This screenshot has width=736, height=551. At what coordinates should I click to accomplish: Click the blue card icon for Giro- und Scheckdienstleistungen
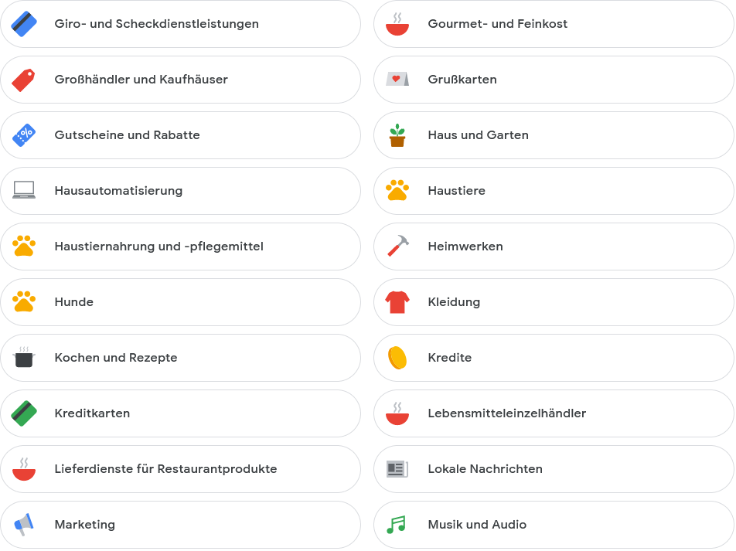point(24,24)
